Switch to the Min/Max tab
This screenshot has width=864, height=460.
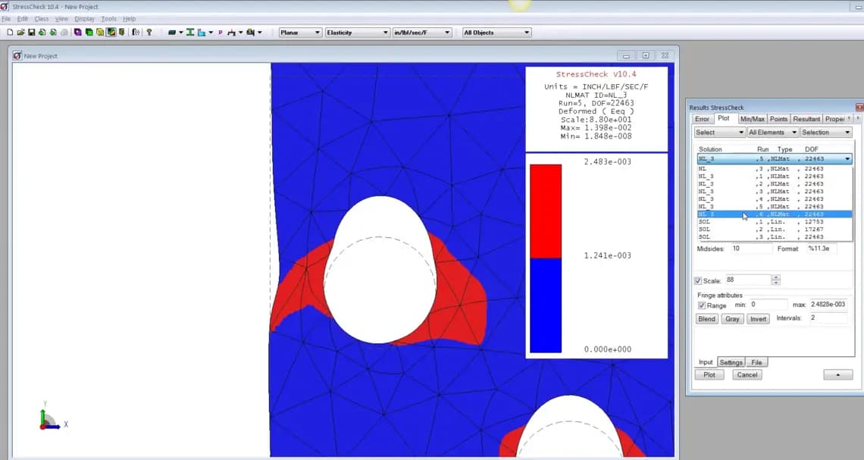(x=752, y=118)
